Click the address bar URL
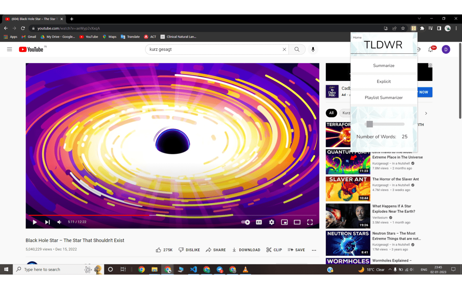462x289 pixels. [69, 28]
